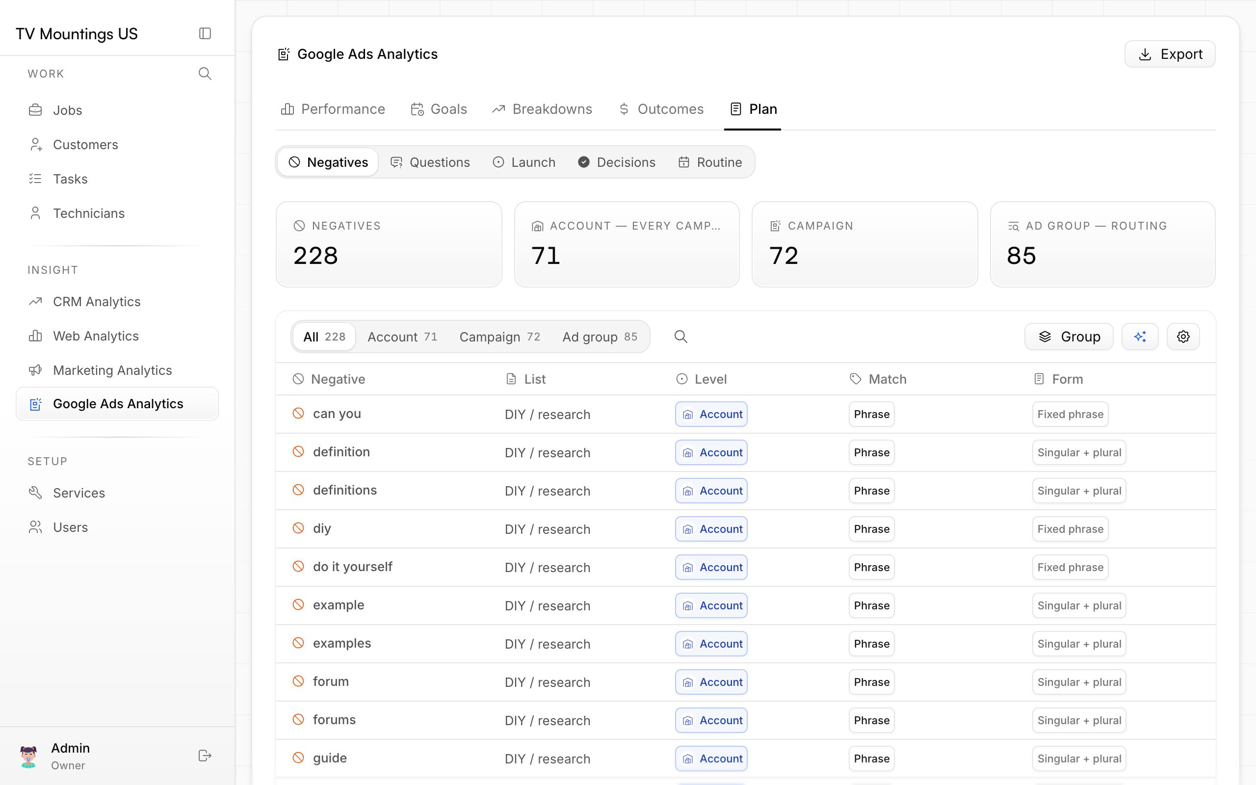This screenshot has width=1256, height=785.
Task: Click the Negative column header
Action: tap(329, 379)
